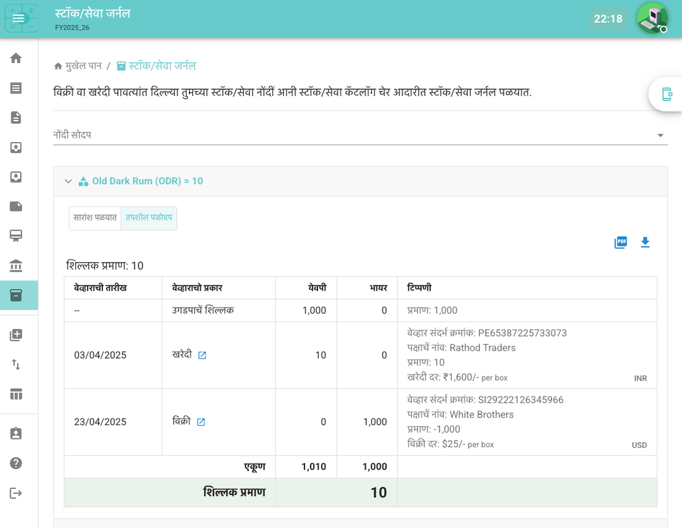
Task: Open the Home icon in the sidebar
Action: (15, 57)
